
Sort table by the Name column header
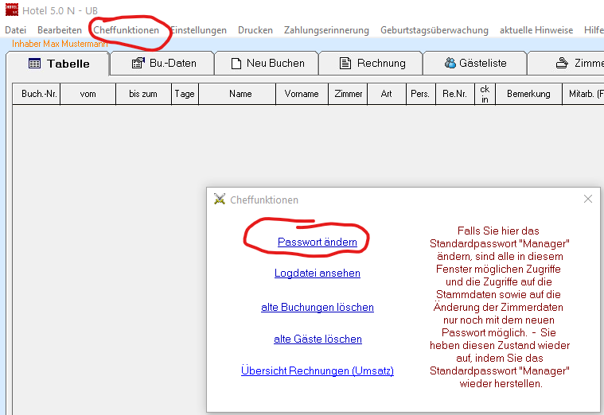tap(240, 94)
